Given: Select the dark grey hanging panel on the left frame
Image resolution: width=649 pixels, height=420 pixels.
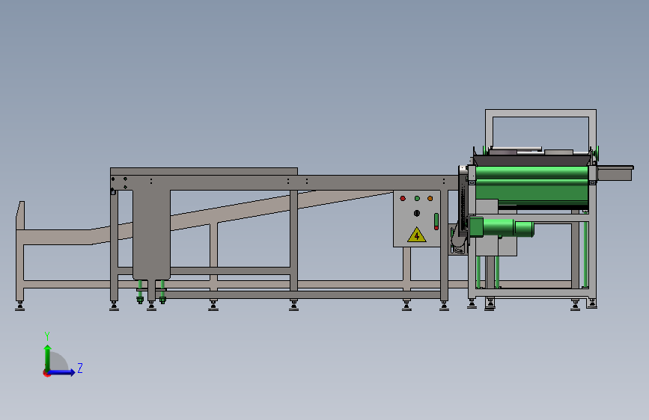Looking at the screenshot, I should [x=151, y=235].
